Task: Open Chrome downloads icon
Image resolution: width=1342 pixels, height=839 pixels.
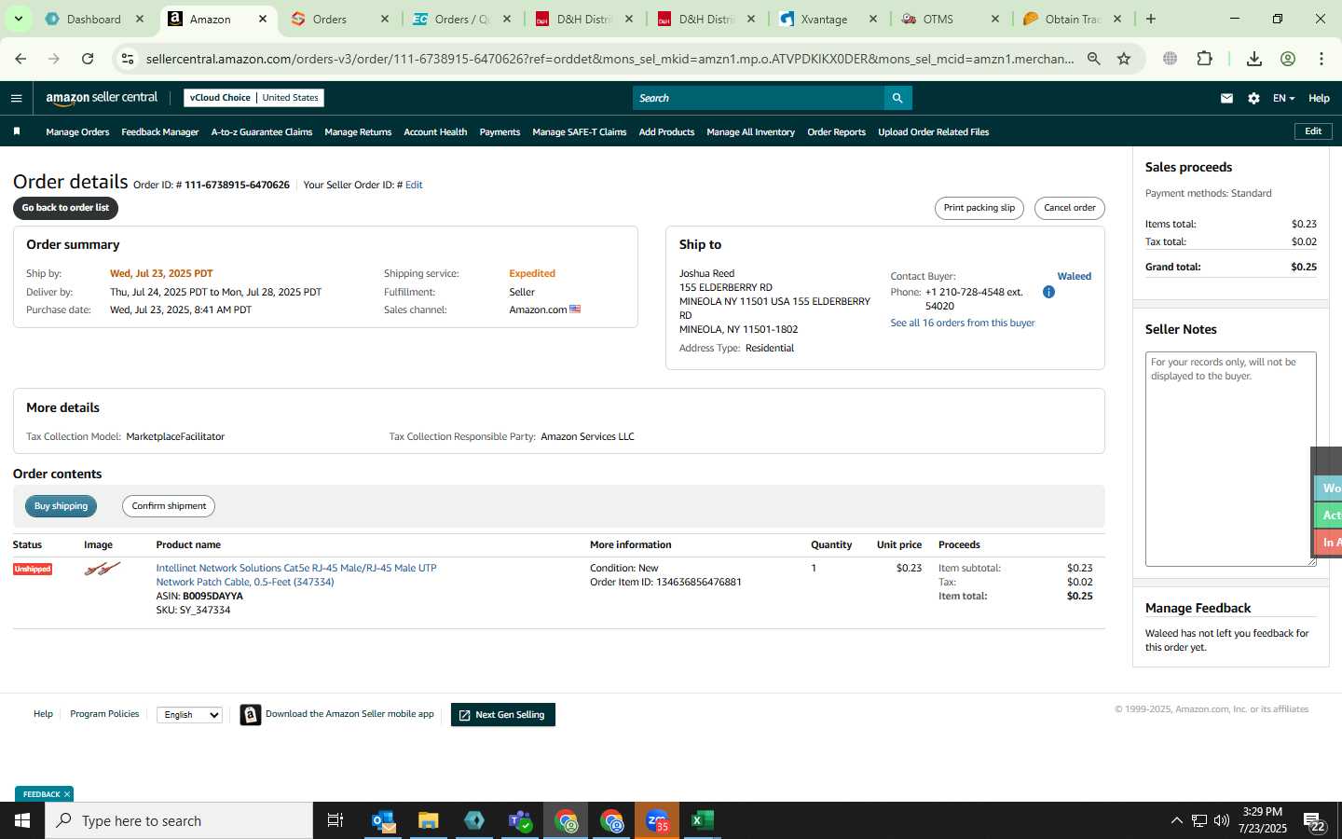Action: point(1254,59)
